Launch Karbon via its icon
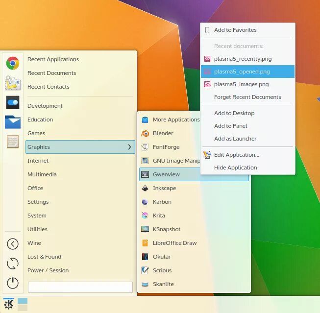The image size is (320, 313). coord(145,202)
